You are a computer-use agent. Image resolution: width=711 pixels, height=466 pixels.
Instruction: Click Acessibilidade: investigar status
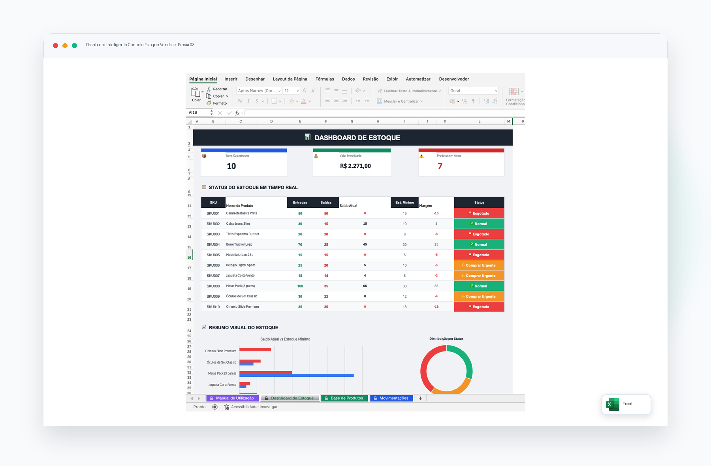click(x=251, y=407)
